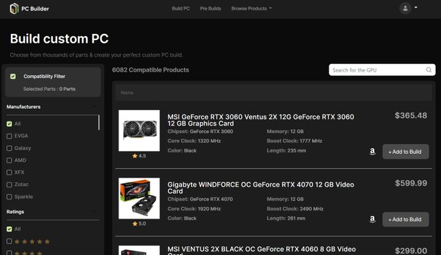Open Amazon link for MSI RTX 3060

(372, 152)
